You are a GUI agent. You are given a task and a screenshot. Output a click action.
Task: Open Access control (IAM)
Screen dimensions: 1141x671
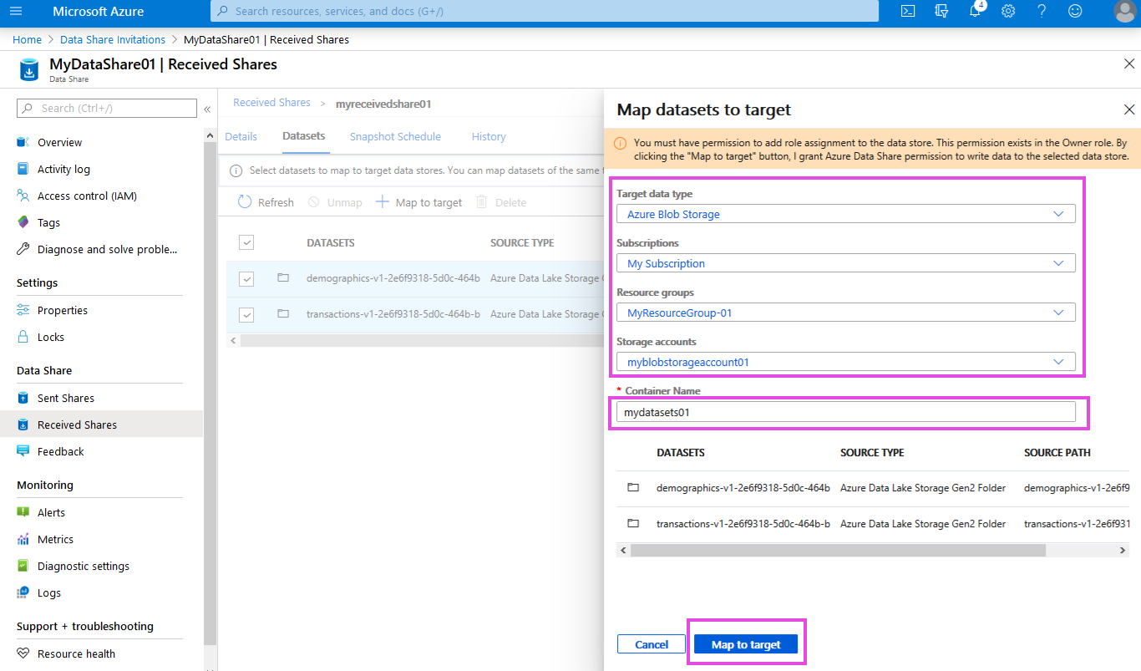[87, 196]
